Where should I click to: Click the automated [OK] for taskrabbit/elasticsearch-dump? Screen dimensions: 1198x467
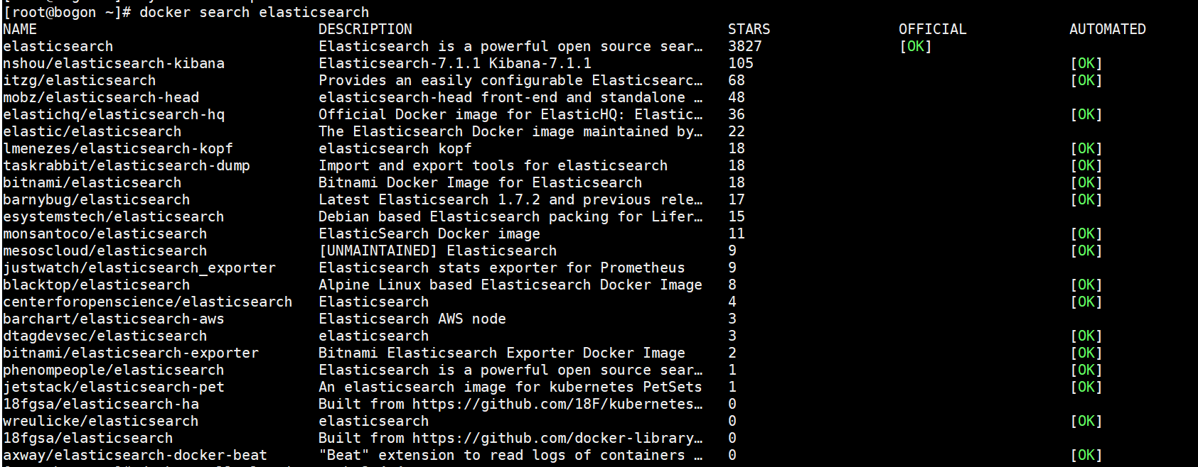pos(1086,165)
